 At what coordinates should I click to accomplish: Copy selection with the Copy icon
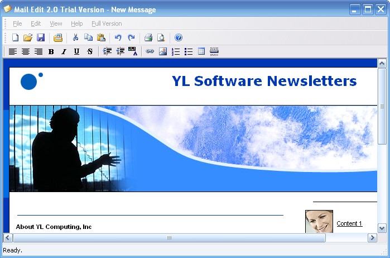pos(88,37)
